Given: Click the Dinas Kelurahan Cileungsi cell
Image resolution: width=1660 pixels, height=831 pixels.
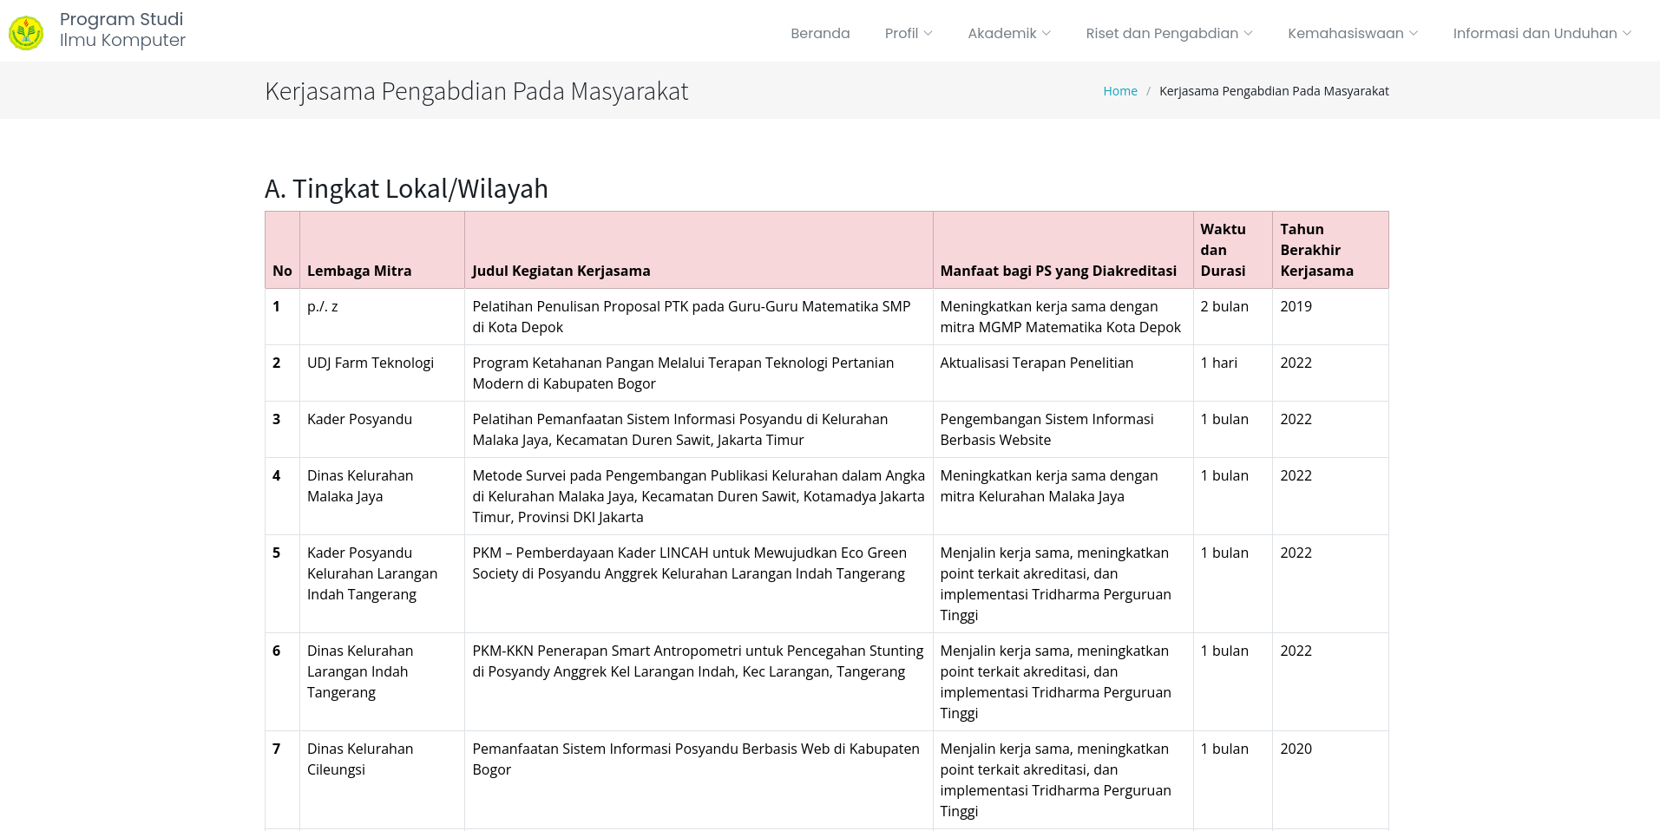Looking at the screenshot, I should pyautogui.click(x=382, y=780).
